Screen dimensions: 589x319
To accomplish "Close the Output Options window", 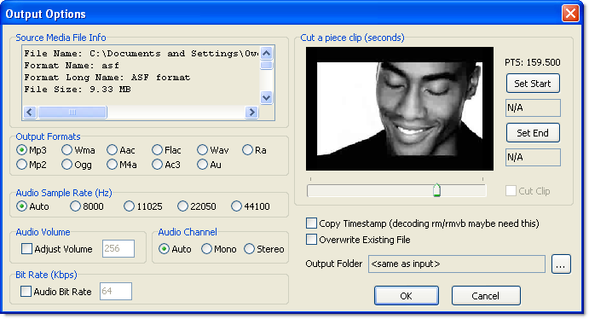I will point(570,14).
